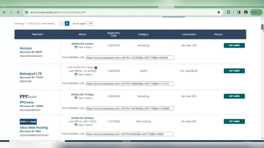
Task: Click the Merchant column header
Action: [37, 34]
